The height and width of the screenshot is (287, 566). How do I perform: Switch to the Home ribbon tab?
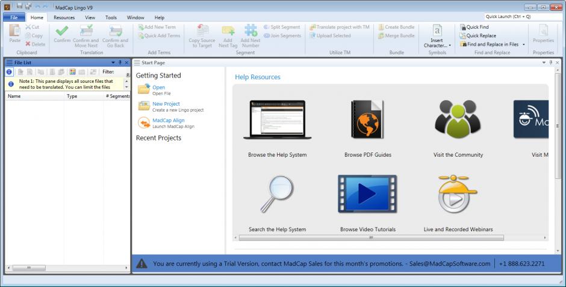pos(37,17)
